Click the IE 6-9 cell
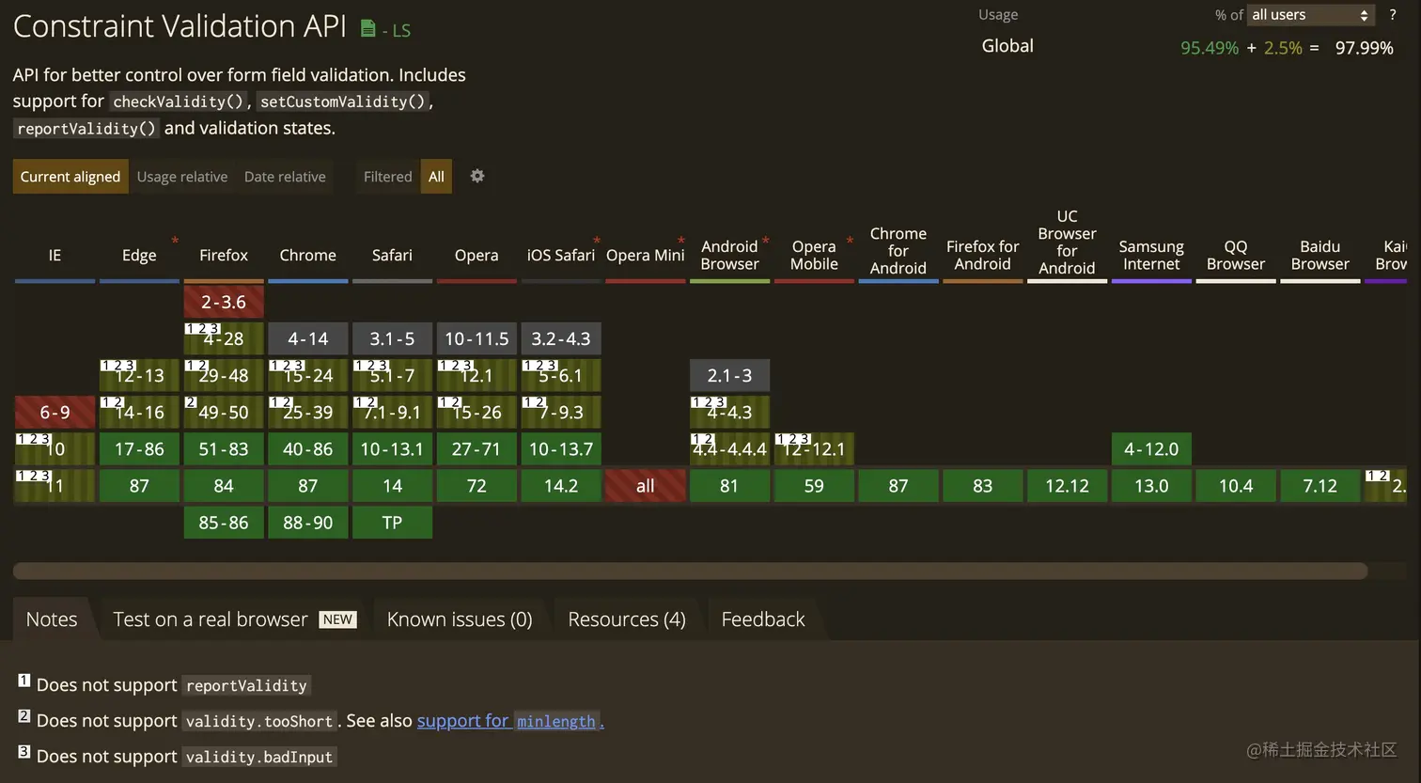This screenshot has width=1421, height=783. (x=55, y=412)
